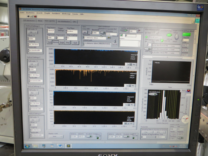Switch to the OPC tab
208x156 pixels.
[75, 22]
